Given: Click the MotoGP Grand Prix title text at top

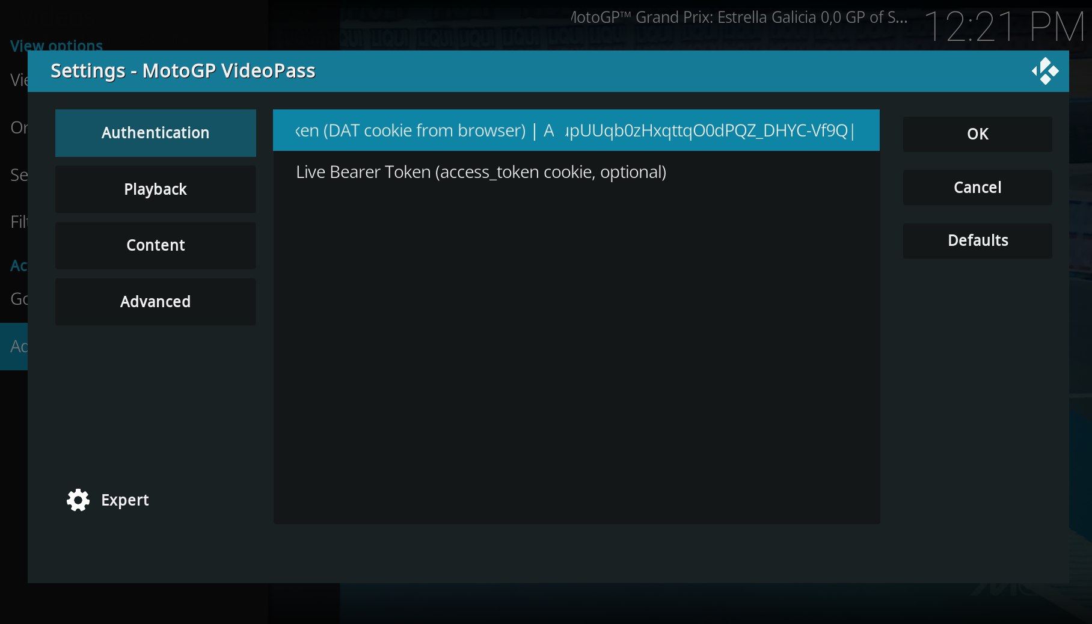Looking at the screenshot, I should point(739,17).
